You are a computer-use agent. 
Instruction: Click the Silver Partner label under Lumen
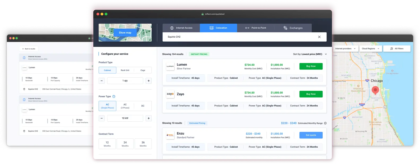click(x=184, y=69)
